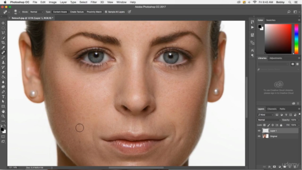Select the Brush tool
Screen dimensions: 302x170
[x=3, y=58]
